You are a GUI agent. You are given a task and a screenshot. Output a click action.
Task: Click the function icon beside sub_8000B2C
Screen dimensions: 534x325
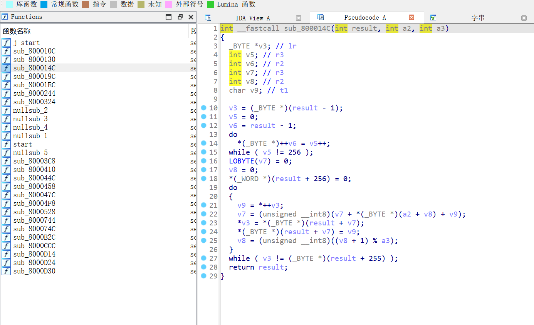coord(6,237)
